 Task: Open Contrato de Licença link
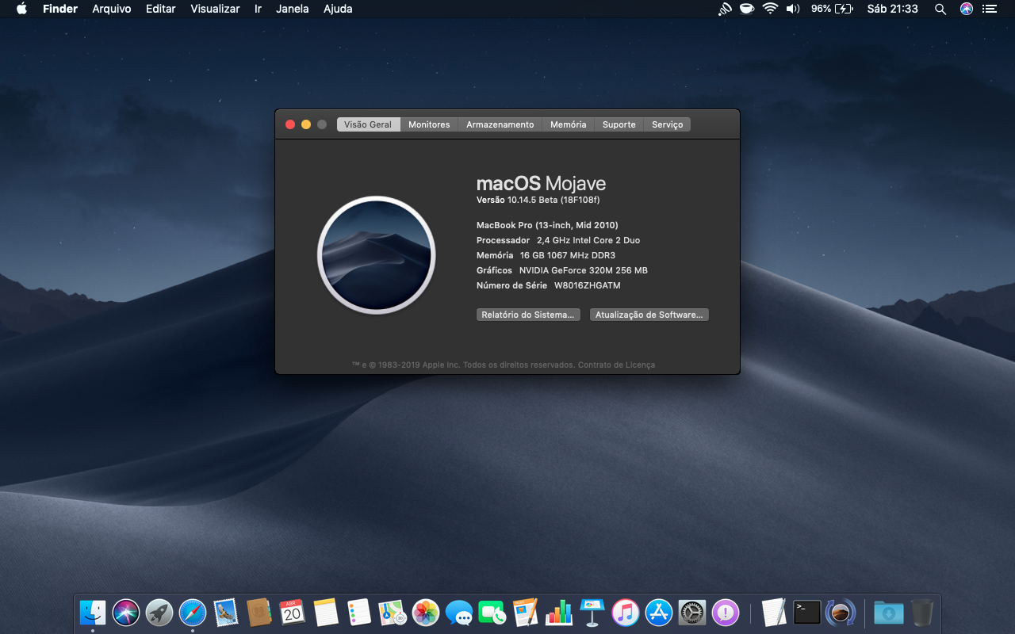pos(616,365)
